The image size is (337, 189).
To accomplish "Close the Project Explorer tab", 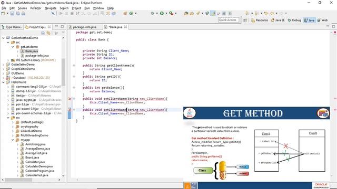I will (49, 27).
